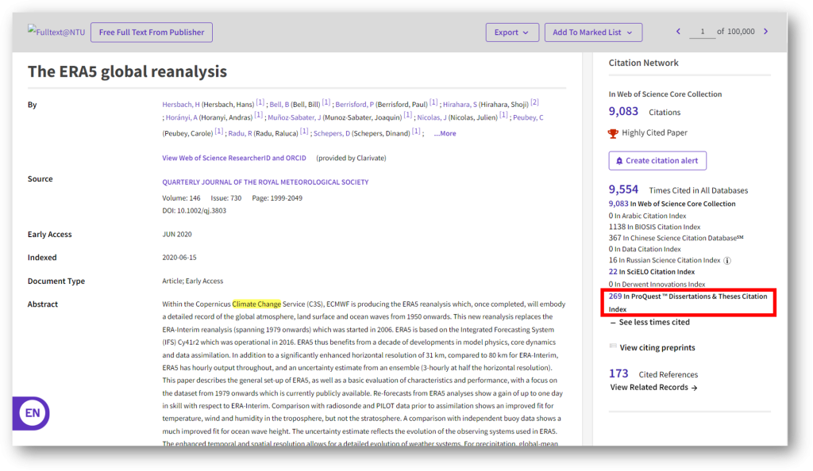
Task: Click 269 In ProQuest Dissertations & Theses Citation Index
Action: point(688,303)
